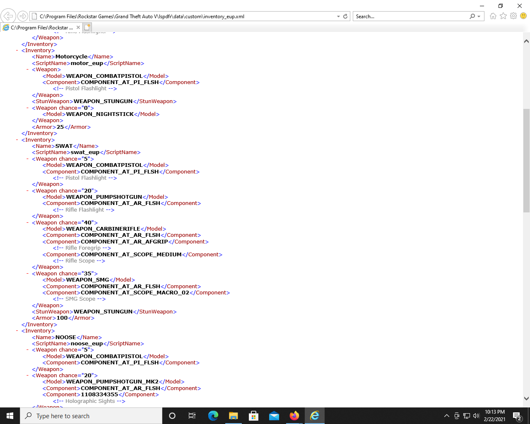Click the Holographic Sights comment

click(x=89, y=401)
